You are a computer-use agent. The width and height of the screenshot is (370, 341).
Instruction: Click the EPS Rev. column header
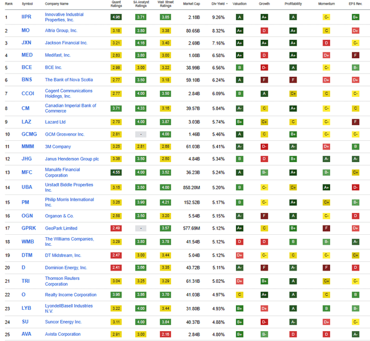pyautogui.click(x=356, y=4)
